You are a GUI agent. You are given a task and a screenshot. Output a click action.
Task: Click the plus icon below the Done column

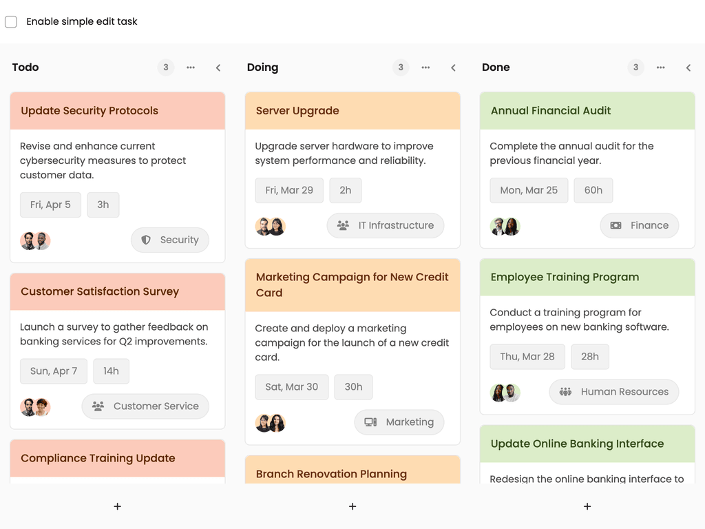[x=587, y=506]
